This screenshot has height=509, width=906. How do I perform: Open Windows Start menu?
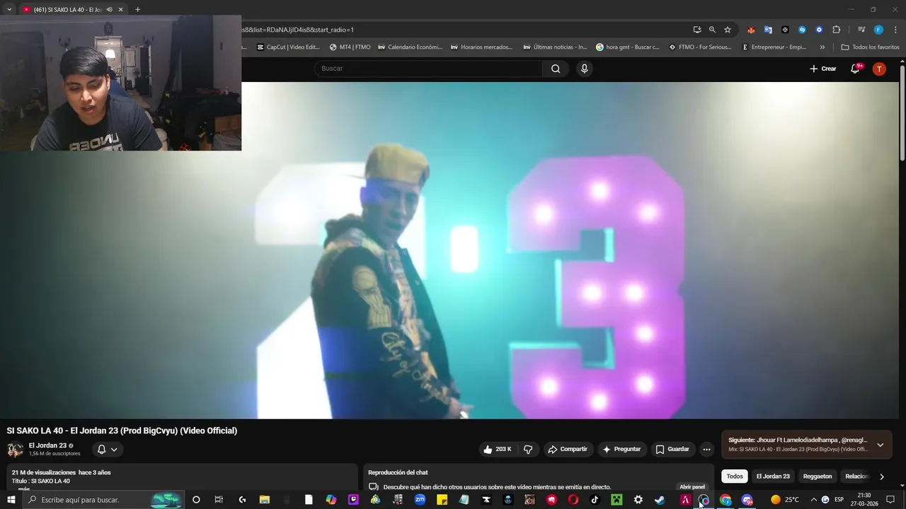pyautogui.click(x=11, y=500)
